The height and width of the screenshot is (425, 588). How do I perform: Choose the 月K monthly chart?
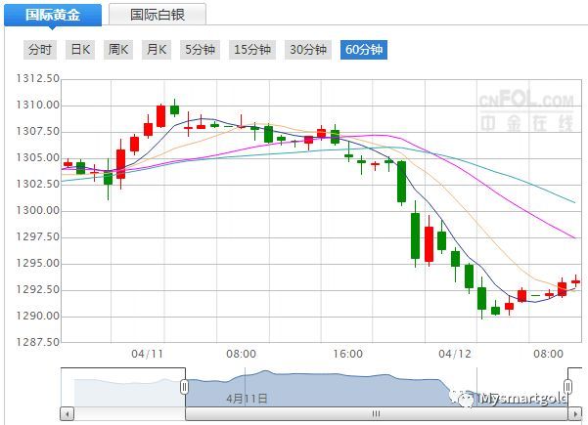(157, 50)
